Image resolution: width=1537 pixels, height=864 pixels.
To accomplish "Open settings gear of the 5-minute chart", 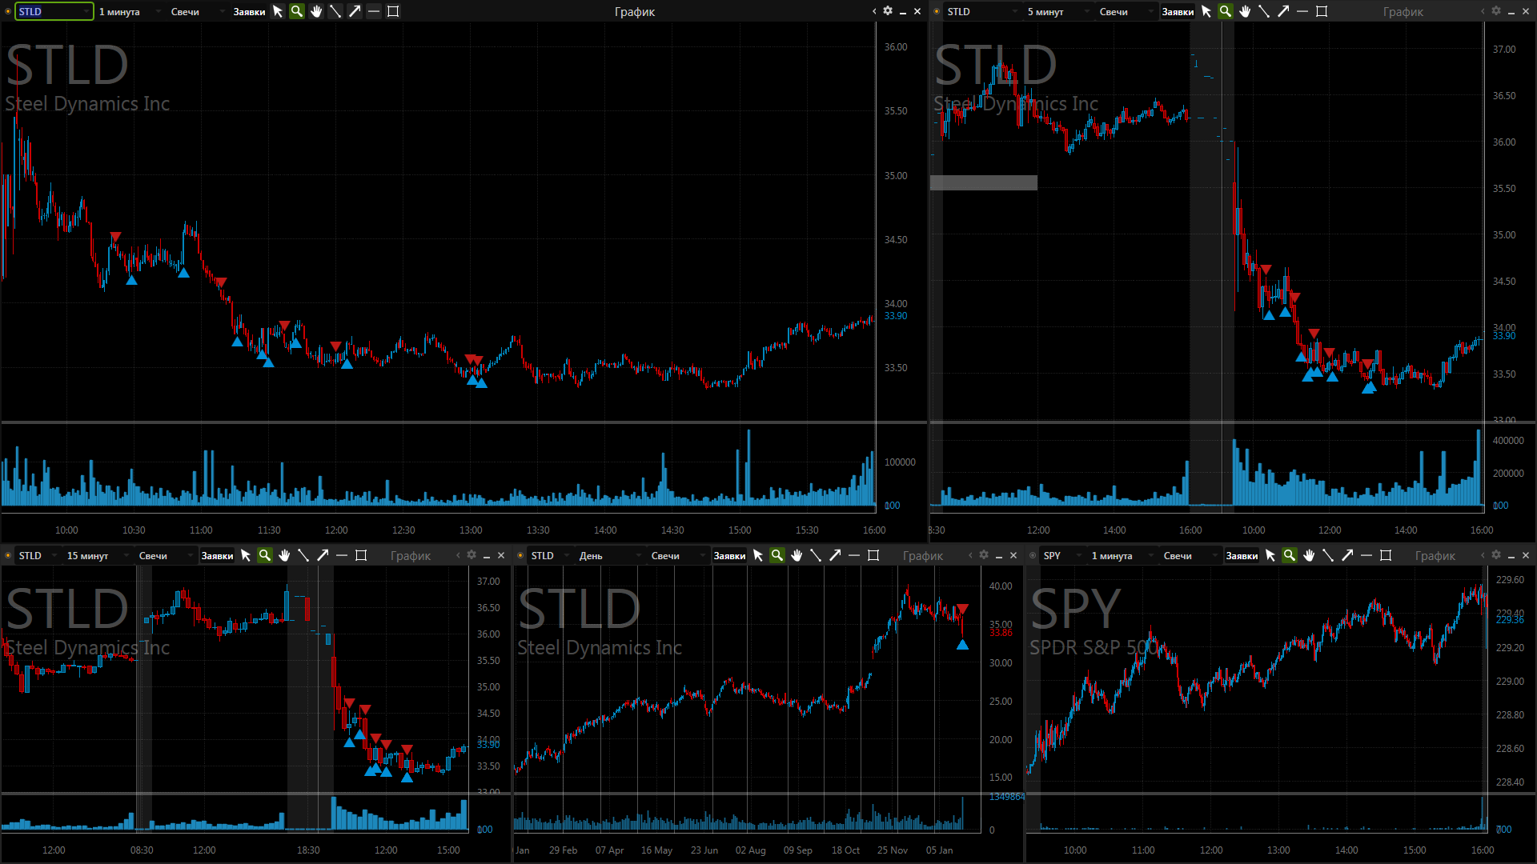I will [x=1496, y=11].
